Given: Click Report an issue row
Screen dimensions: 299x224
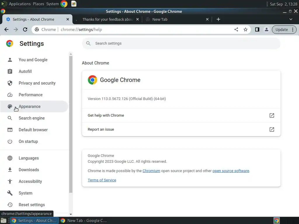Looking at the screenshot, I should pos(181,129).
